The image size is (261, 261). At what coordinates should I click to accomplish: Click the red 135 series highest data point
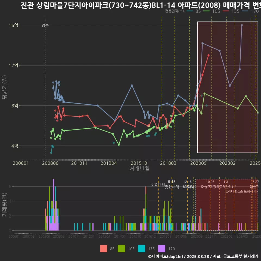pos(209,55)
